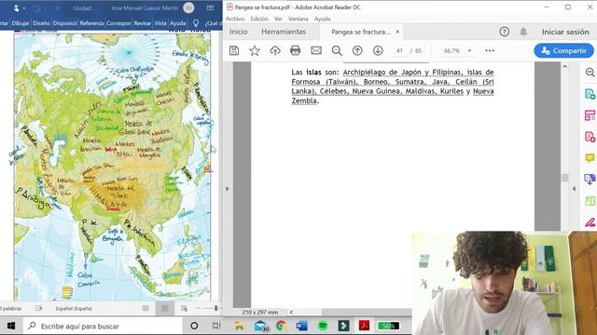
Task: Switch to the Spotify taskbar icon
Action: tap(323, 326)
